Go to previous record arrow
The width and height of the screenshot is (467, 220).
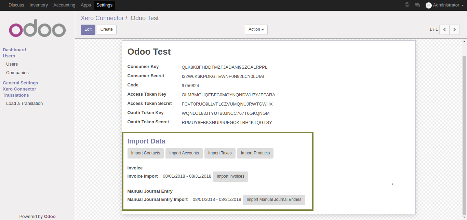pos(444,30)
